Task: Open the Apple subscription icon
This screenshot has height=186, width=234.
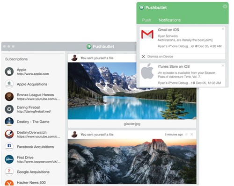Action: [9, 72]
